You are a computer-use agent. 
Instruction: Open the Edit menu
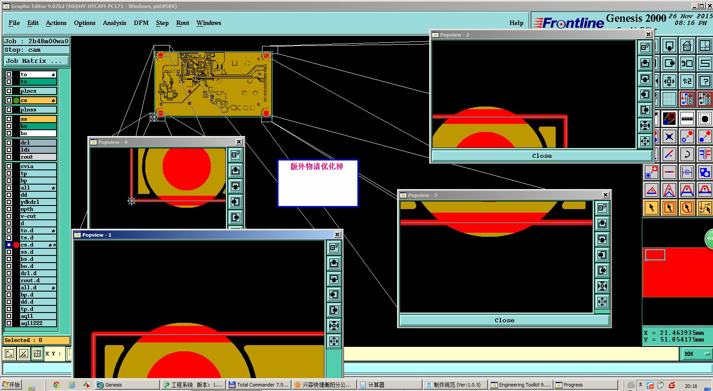33,23
